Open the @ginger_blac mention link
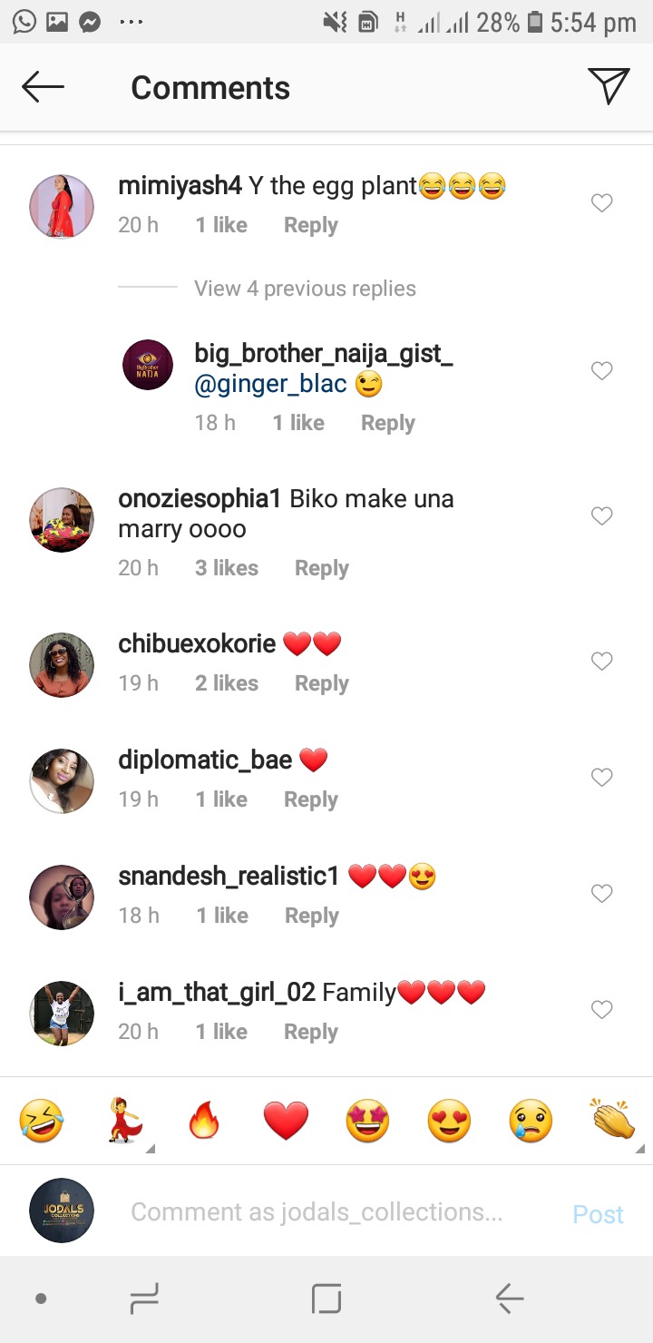This screenshot has width=653, height=1343. (271, 385)
